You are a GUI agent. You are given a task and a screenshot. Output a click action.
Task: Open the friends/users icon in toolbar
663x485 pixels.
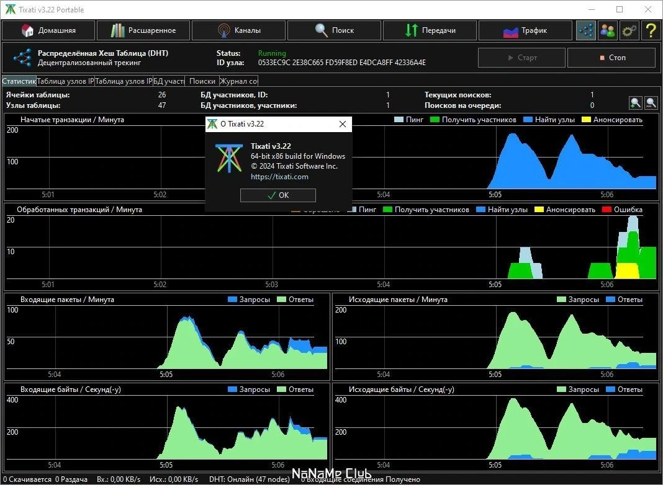pyautogui.click(x=608, y=30)
